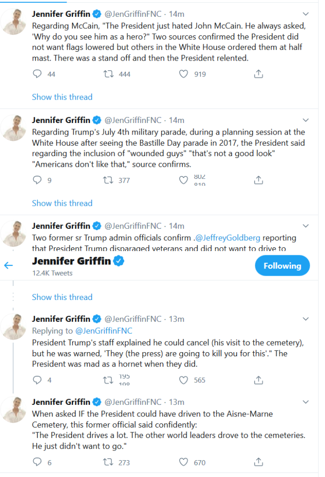
Task: Open the McCain tweet's chevron menu
Action: [306, 14]
